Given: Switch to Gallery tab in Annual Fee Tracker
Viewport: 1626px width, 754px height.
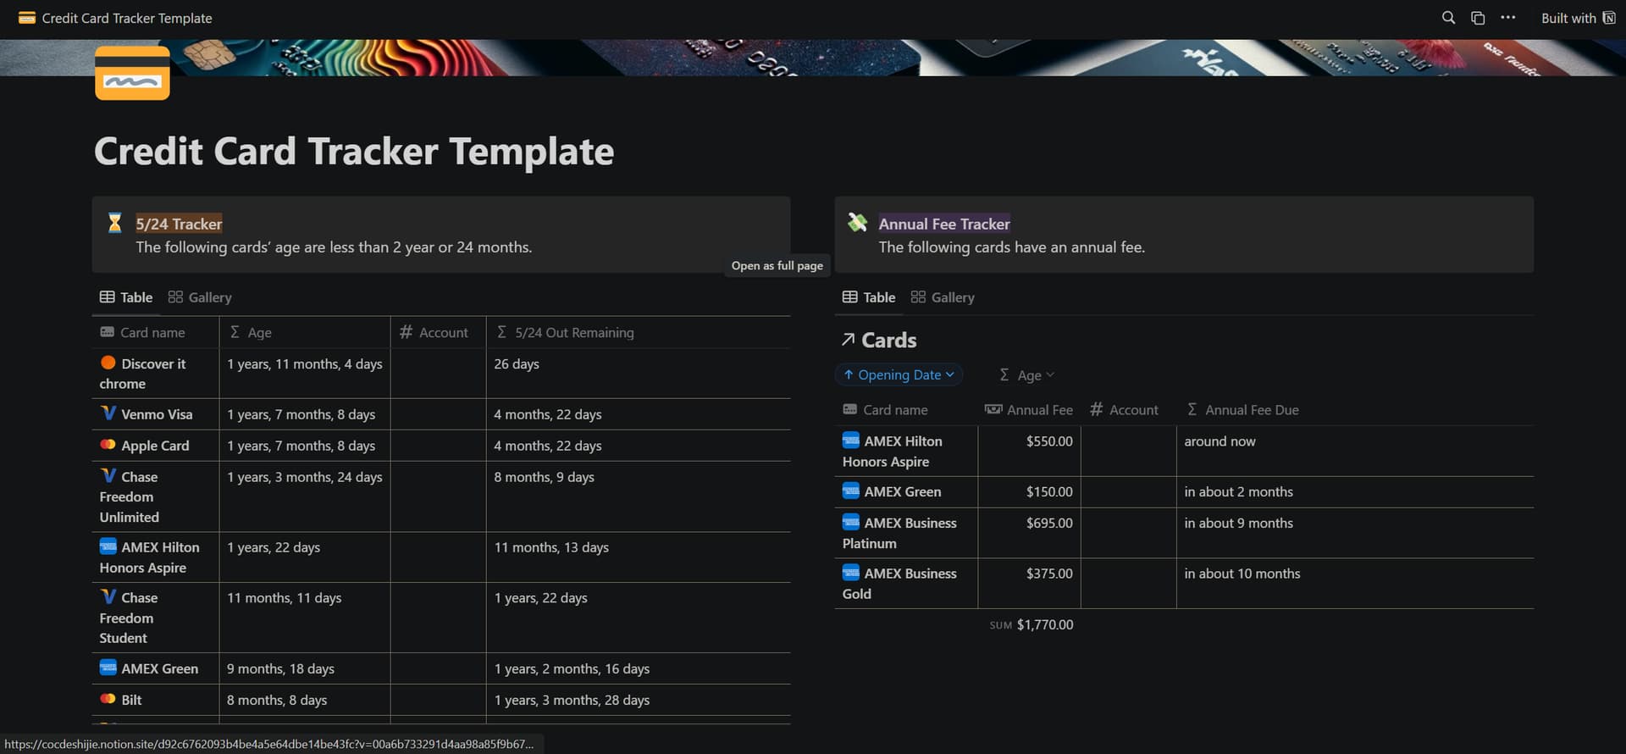Looking at the screenshot, I should pyautogui.click(x=943, y=297).
